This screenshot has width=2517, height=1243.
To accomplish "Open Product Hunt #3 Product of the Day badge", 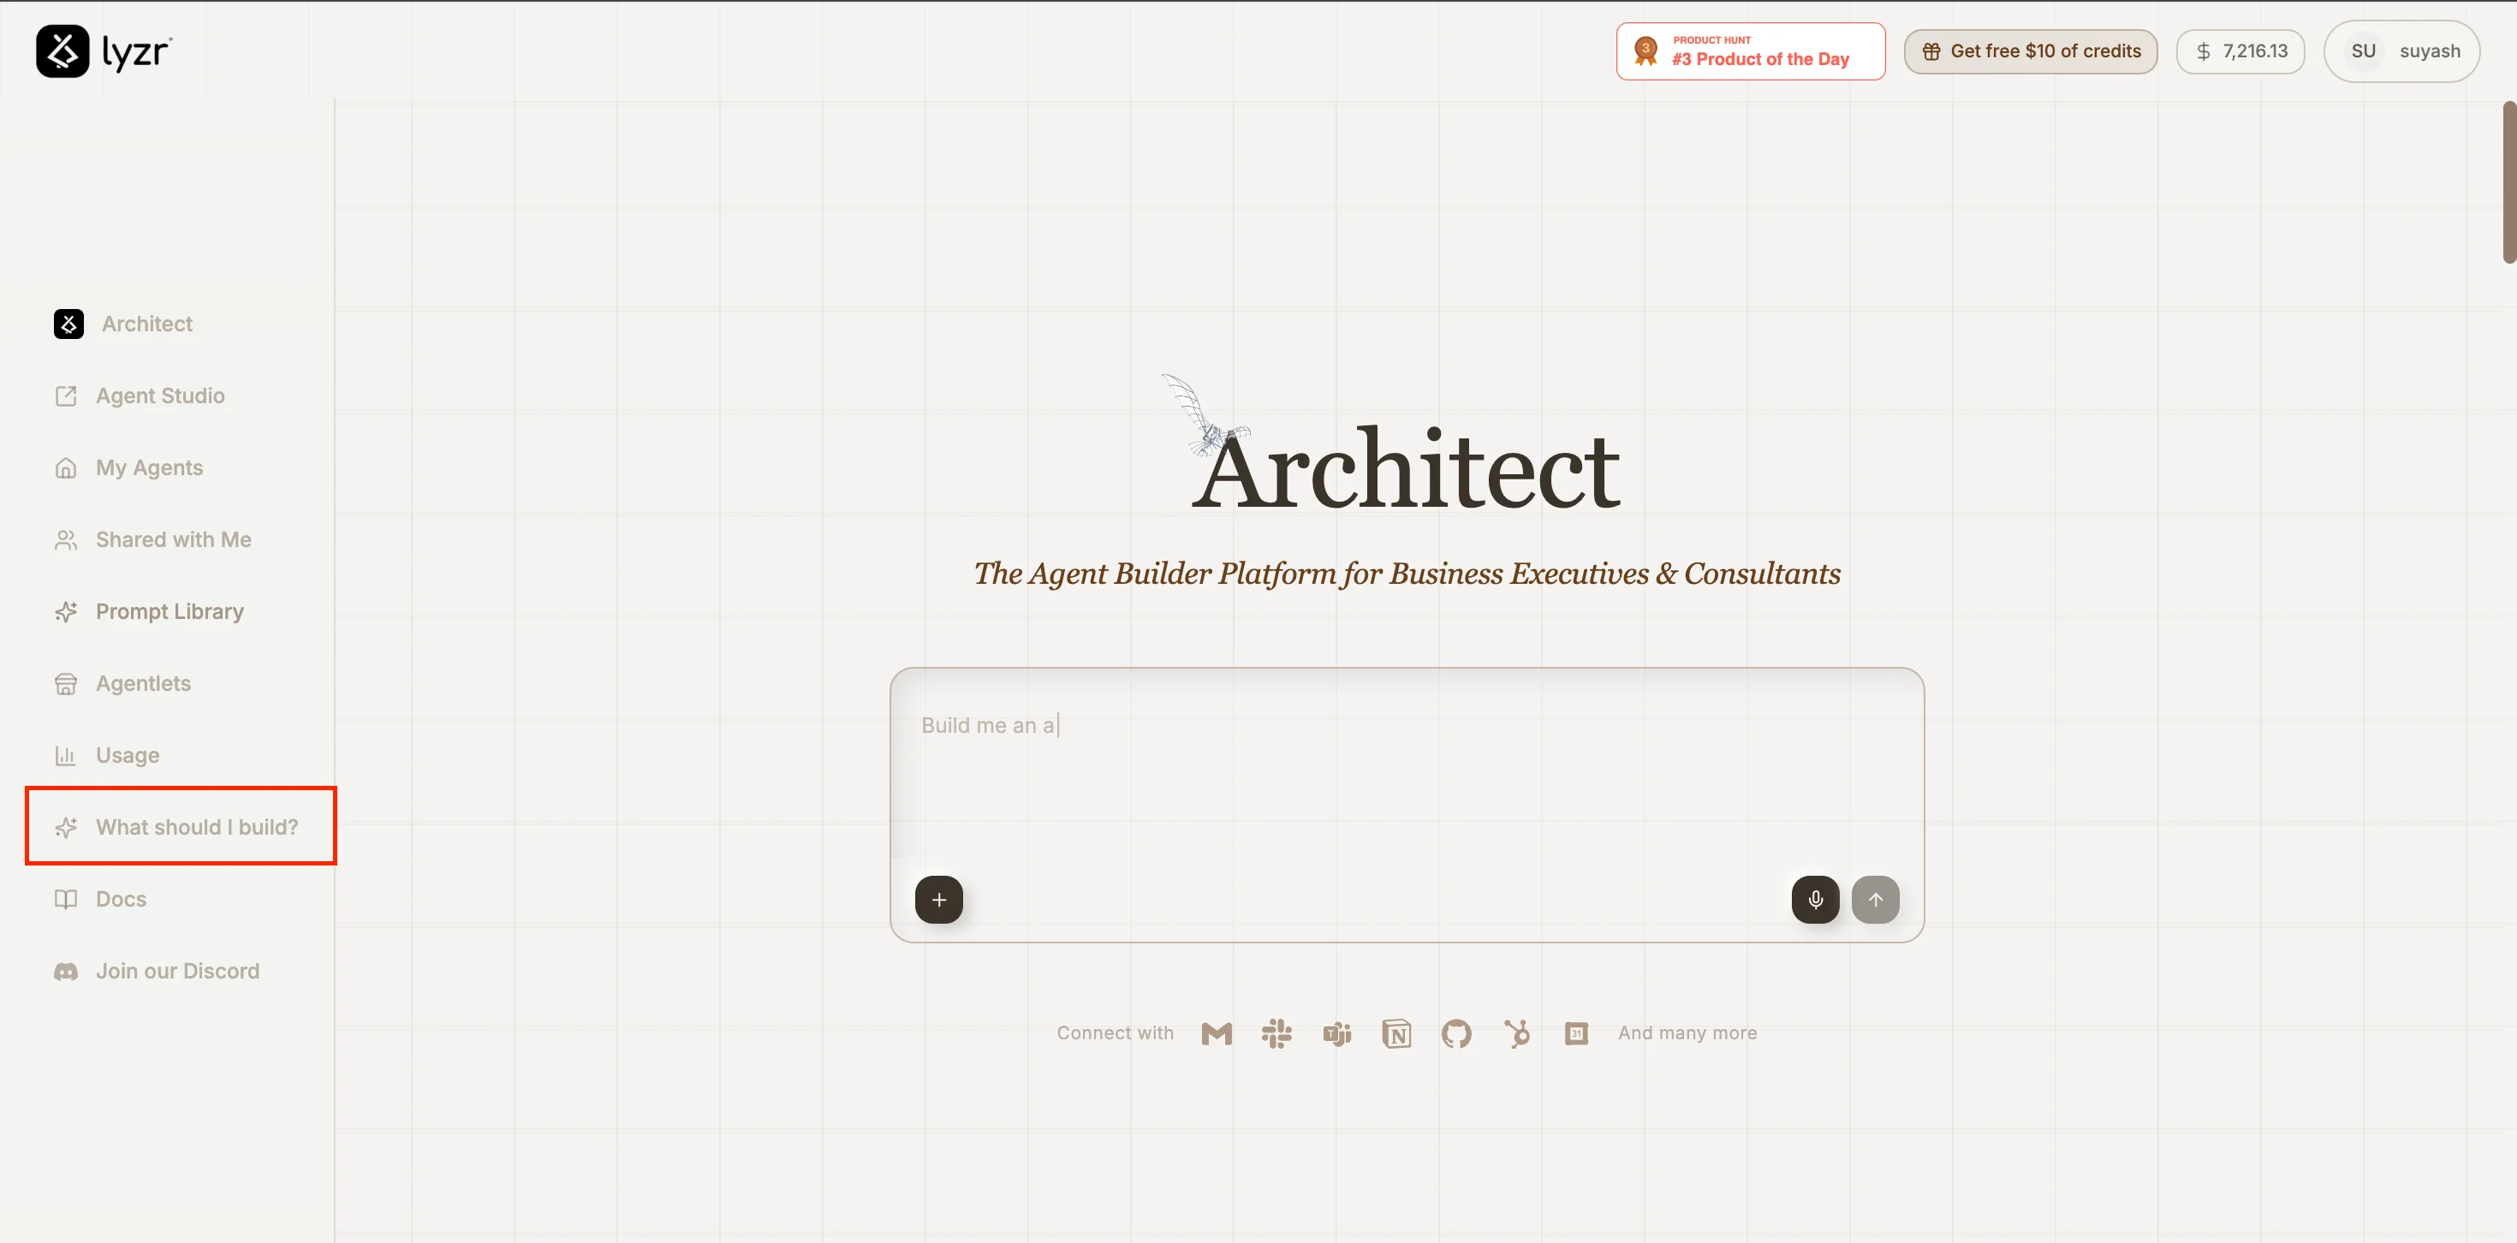I will (1750, 51).
